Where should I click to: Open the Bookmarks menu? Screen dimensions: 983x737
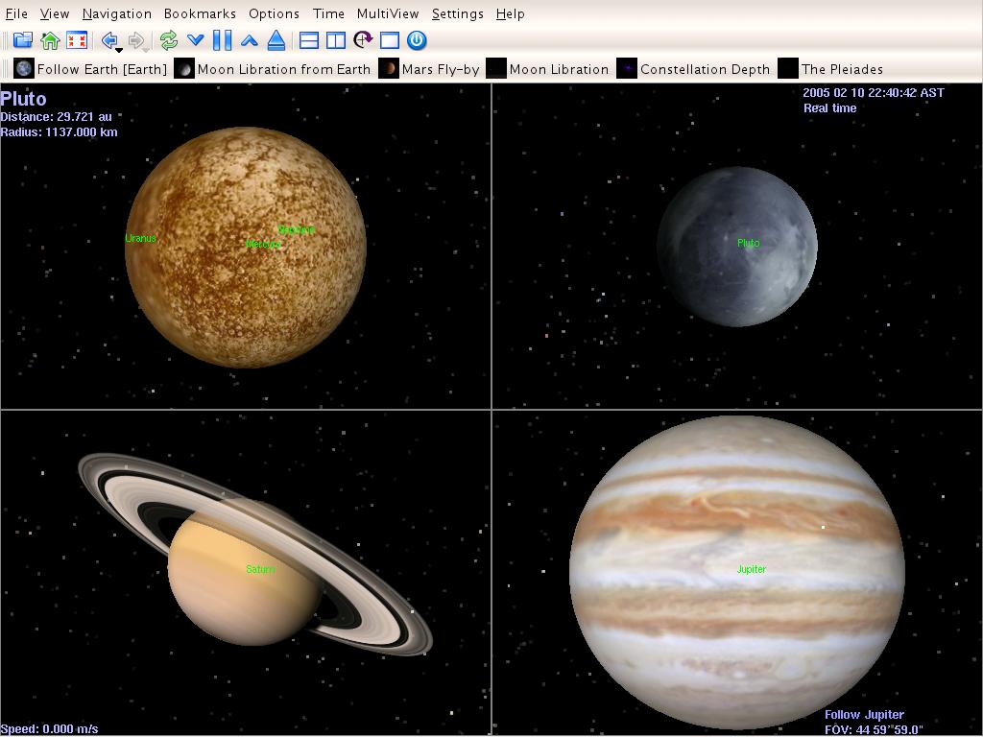click(x=200, y=13)
